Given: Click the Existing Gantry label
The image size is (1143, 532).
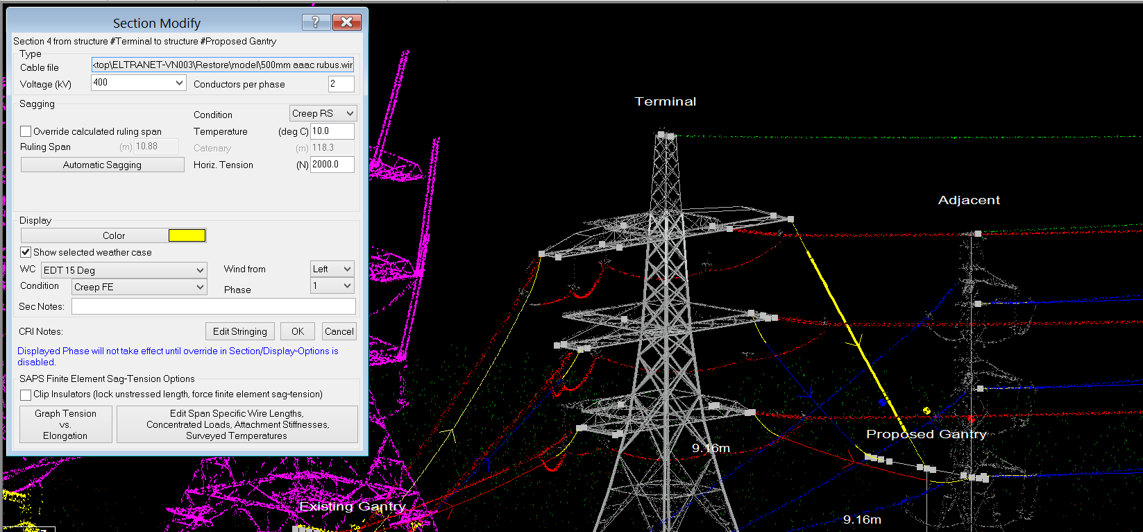Looking at the screenshot, I should 352,506.
